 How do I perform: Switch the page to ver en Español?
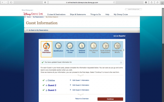119,36
